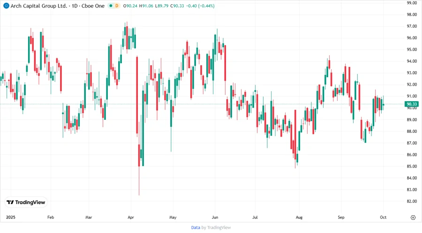Click the 2025 label on time axis

(x=10, y=218)
